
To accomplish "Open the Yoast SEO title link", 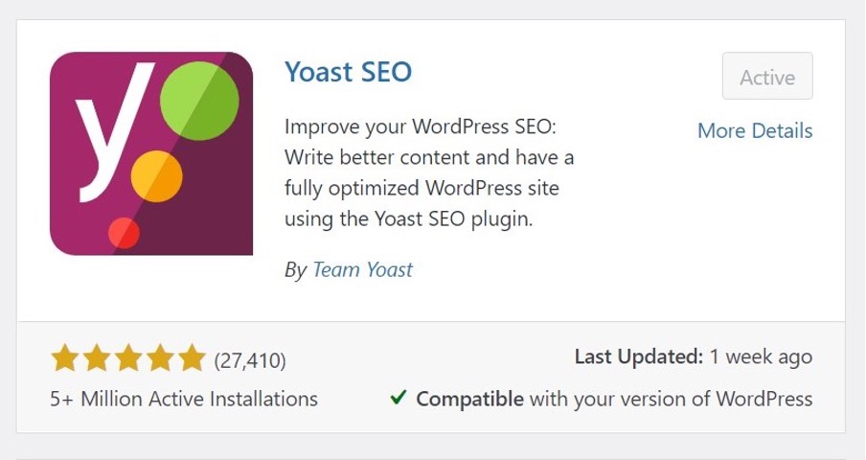I will [x=348, y=72].
